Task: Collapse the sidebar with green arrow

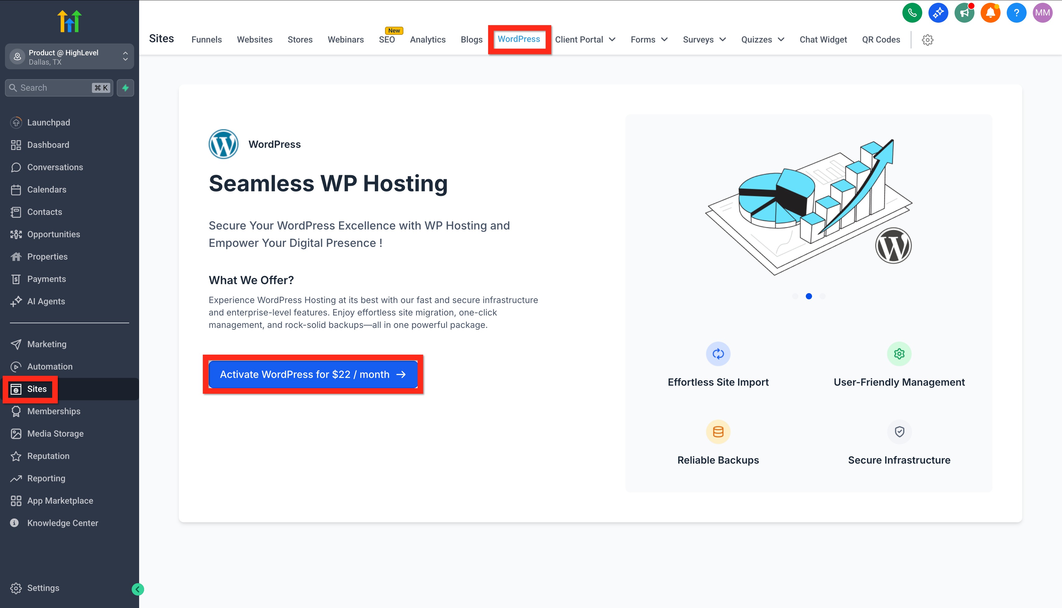Action: pyautogui.click(x=138, y=589)
